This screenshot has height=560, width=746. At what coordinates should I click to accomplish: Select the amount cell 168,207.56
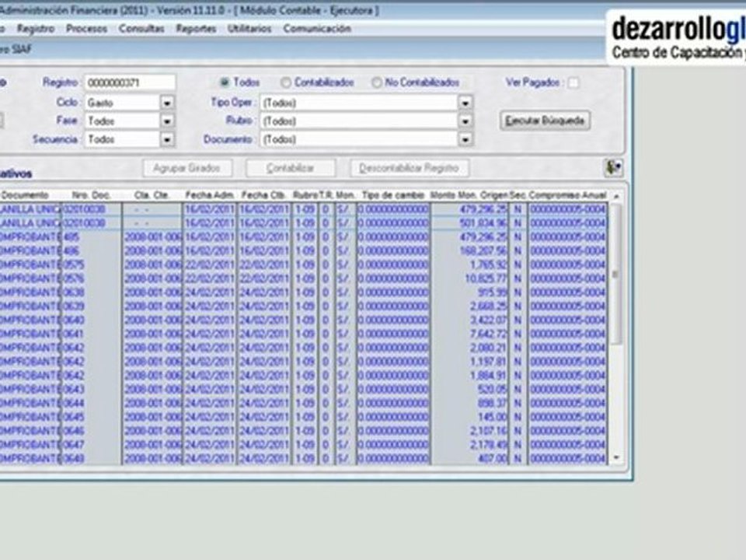click(x=469, y=251)
